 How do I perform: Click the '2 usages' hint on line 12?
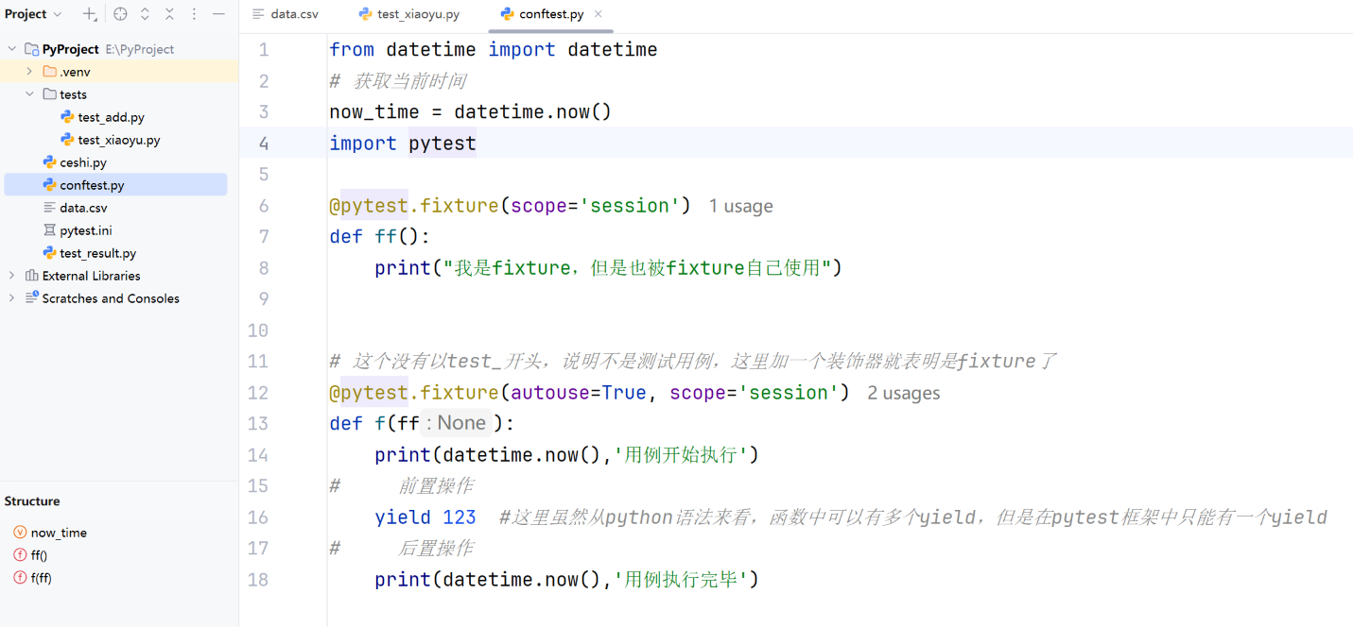pos(904,393)
